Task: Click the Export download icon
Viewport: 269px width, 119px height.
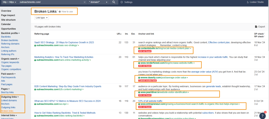Action: 256,27
